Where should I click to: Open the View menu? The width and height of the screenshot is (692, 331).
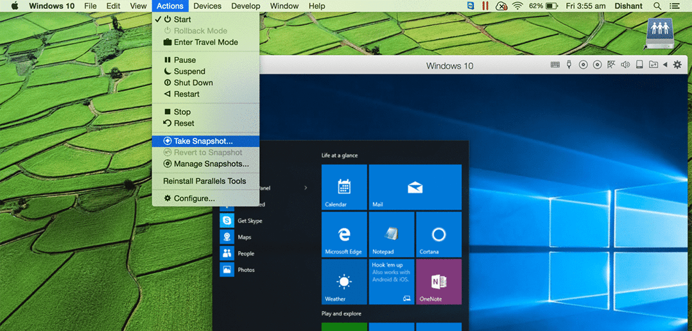[139, 6]
